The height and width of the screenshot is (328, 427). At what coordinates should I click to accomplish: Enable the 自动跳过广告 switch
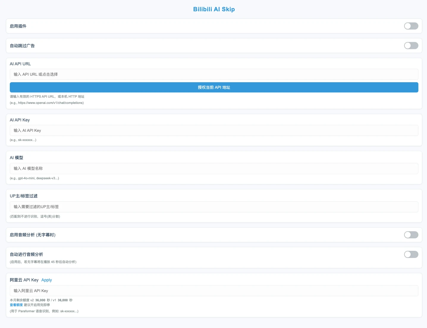(x=411, y=46)
